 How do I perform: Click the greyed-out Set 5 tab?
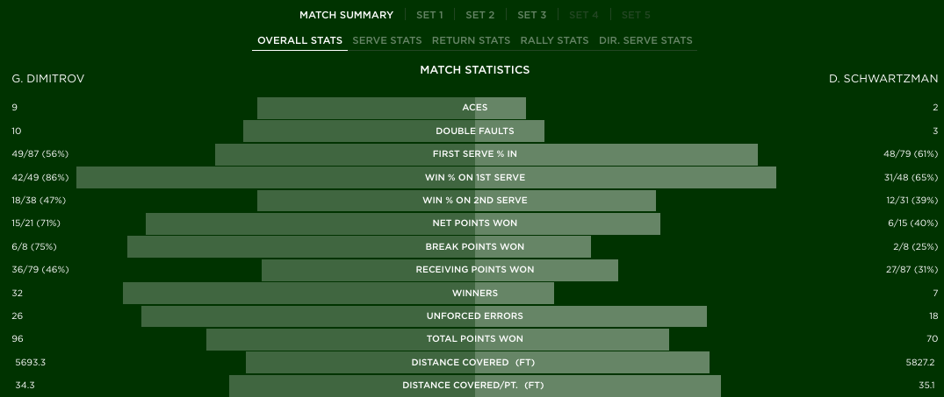click(636, 15)
